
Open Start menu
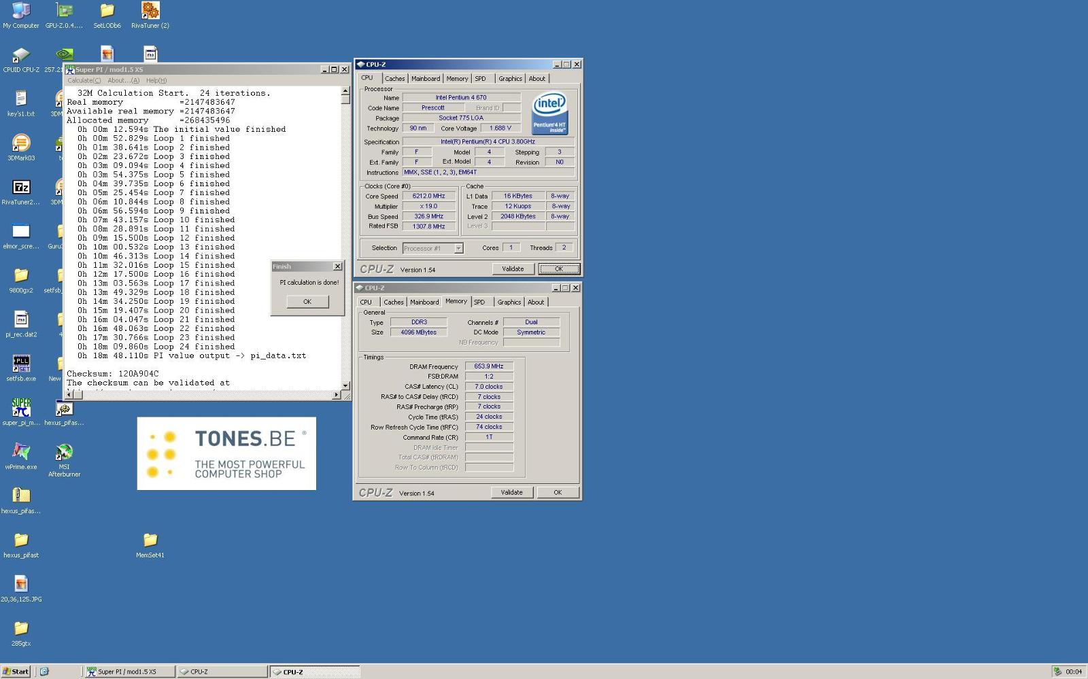16,672
